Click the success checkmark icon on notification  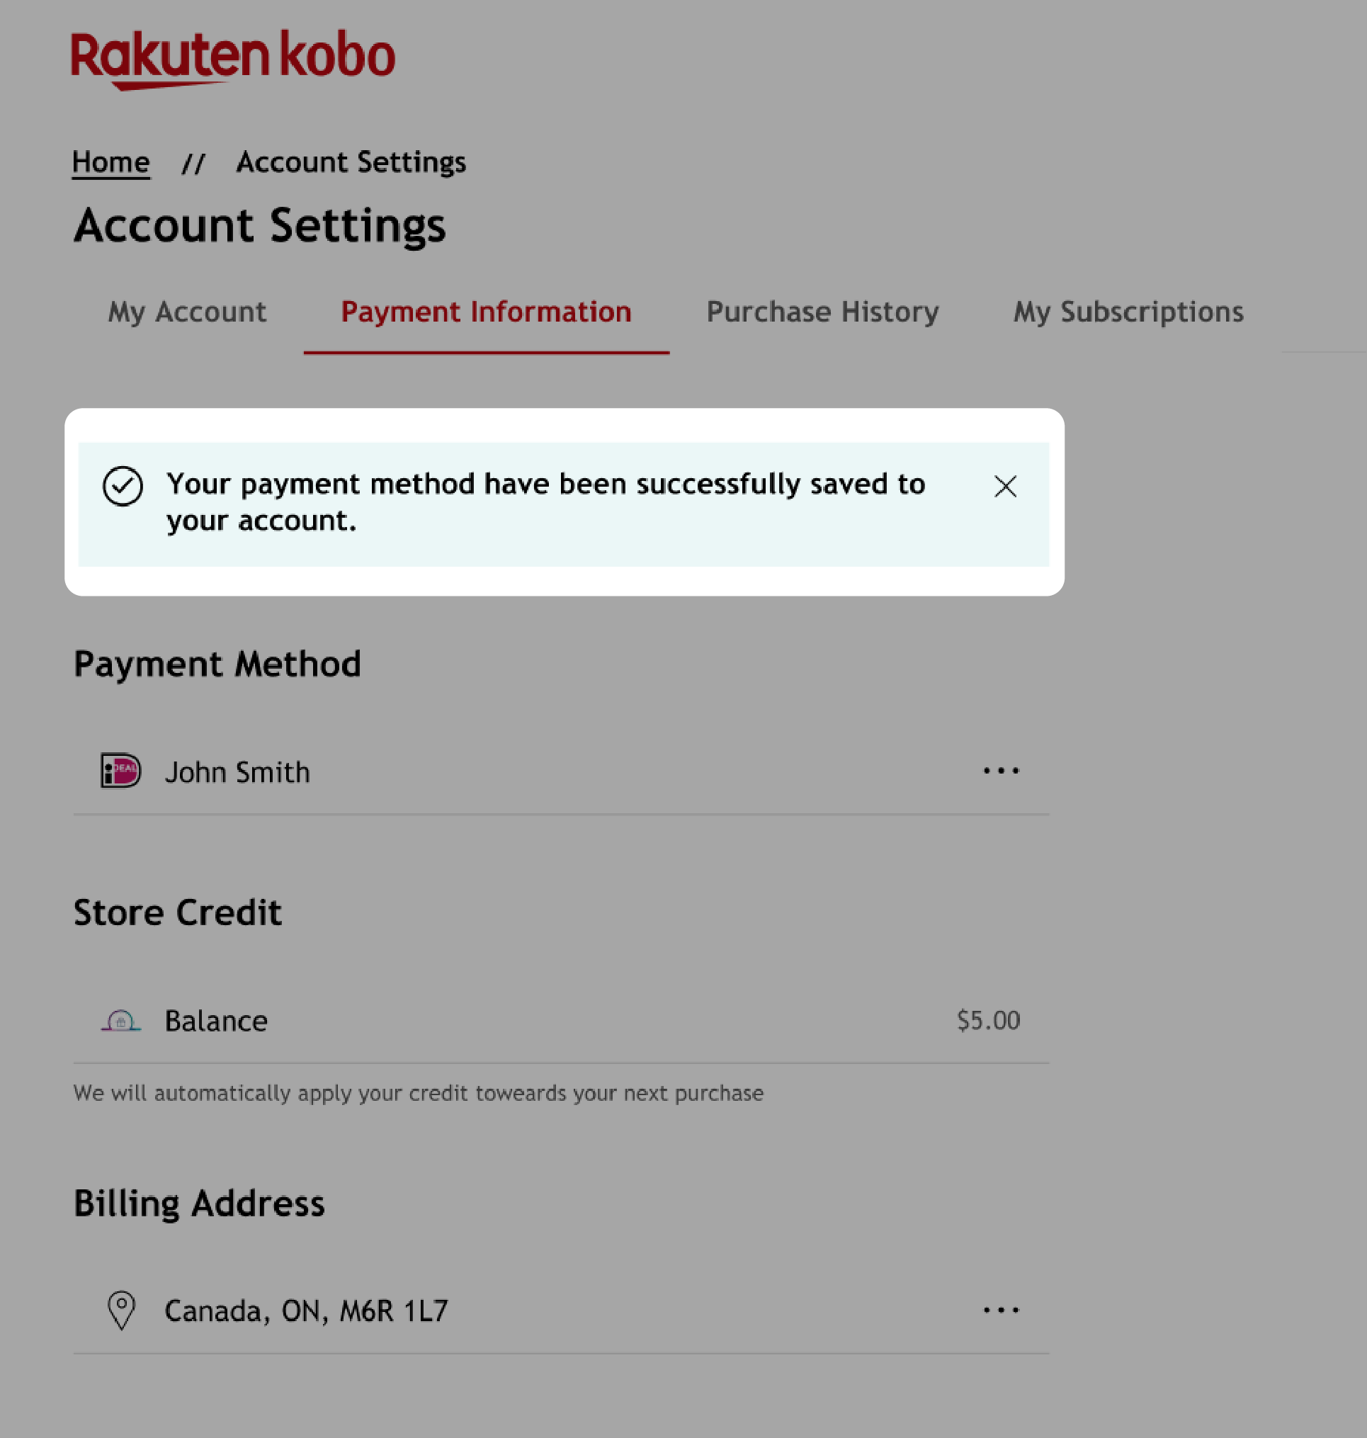click(122, 487)
